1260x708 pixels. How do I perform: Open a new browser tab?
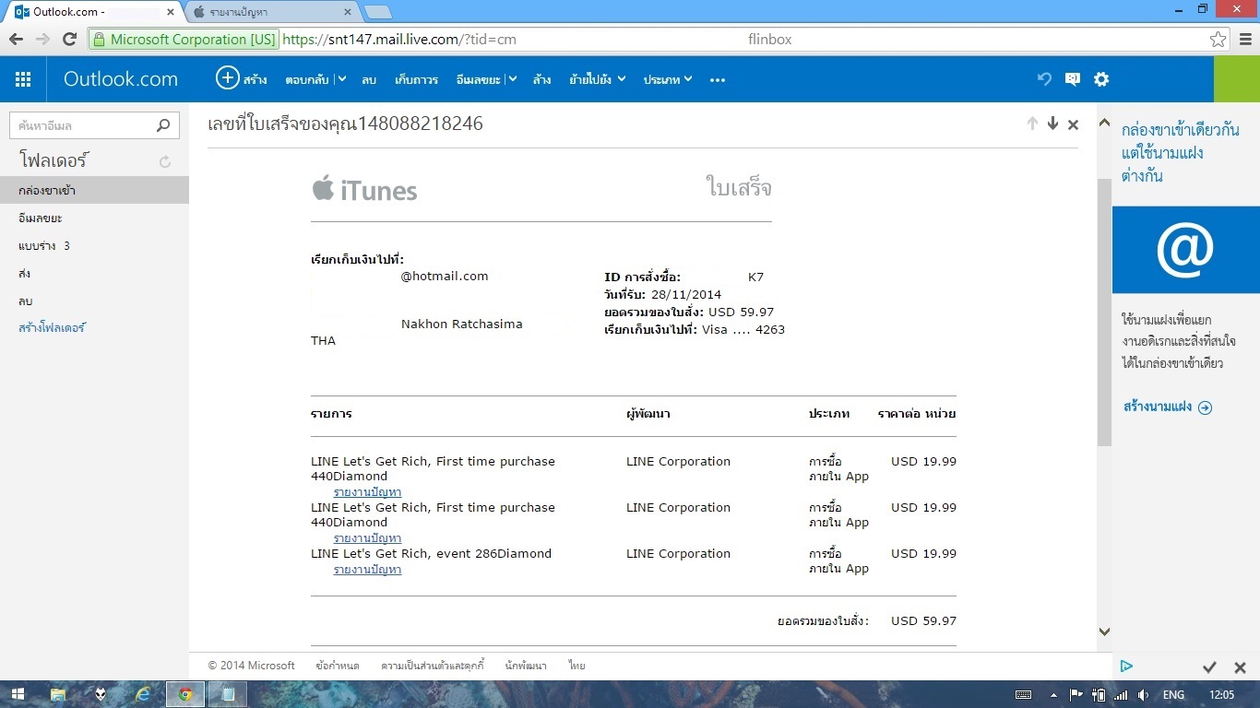[x=378, y=12]
